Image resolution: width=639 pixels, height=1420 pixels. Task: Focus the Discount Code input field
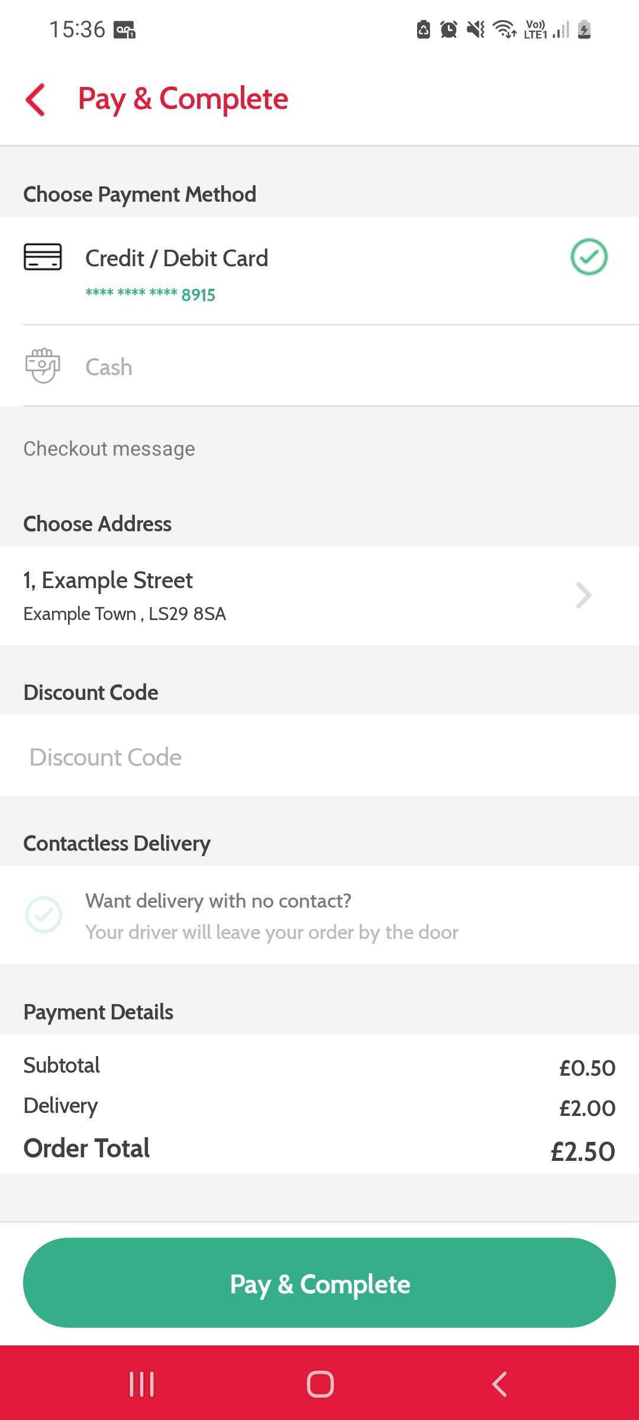coord(319,757)
